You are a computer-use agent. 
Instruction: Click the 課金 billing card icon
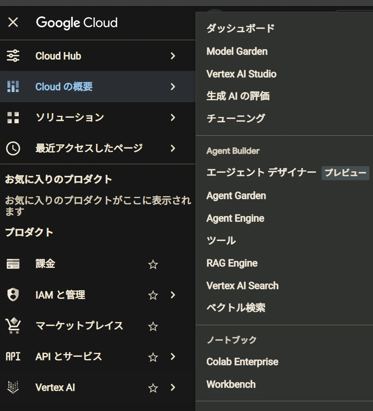coord(13,264)
